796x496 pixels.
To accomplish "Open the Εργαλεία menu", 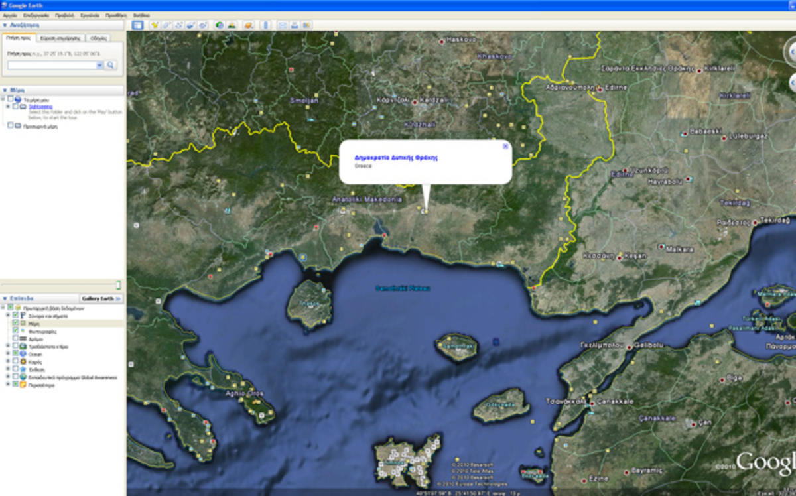I will [x=90, y=15].
